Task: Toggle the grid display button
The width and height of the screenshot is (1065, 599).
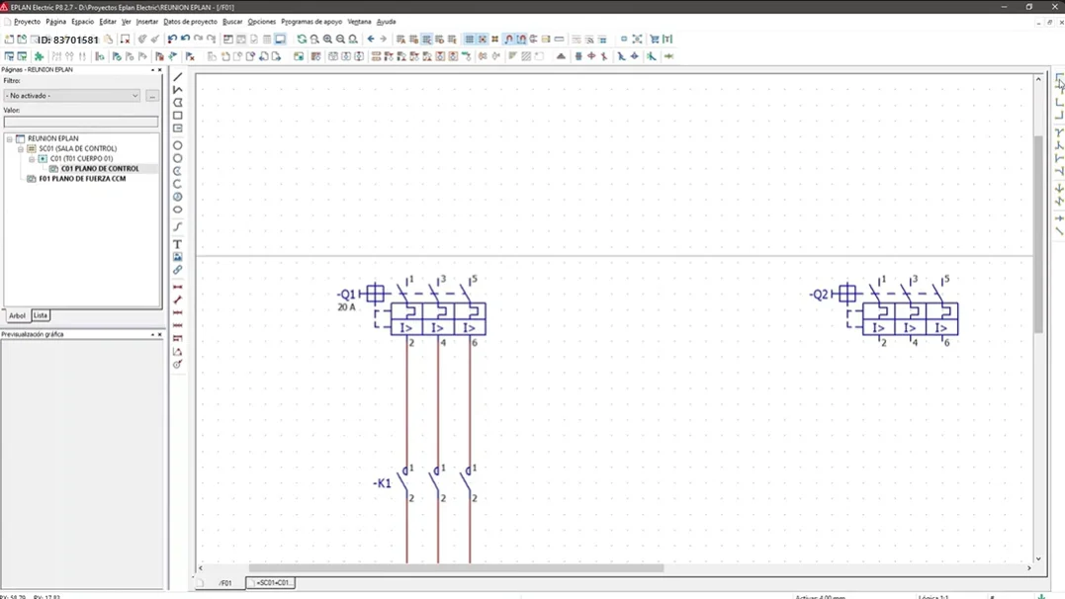Action: (470, 40)
